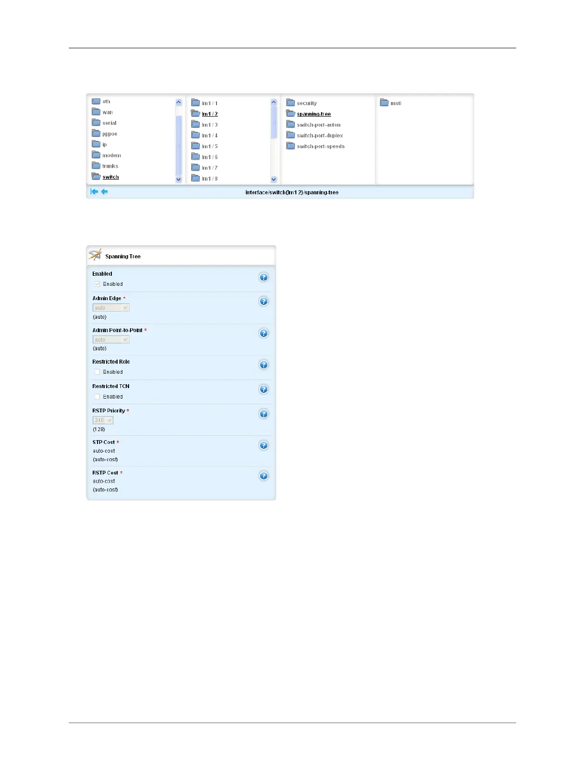Toggle the Restricted TCN checkbox
Screen dimensions: 585x757
pyautogui.click(x=97, y=397)
